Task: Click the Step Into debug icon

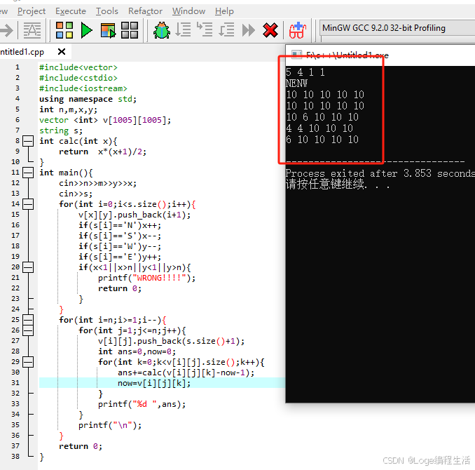Action: 205,29
